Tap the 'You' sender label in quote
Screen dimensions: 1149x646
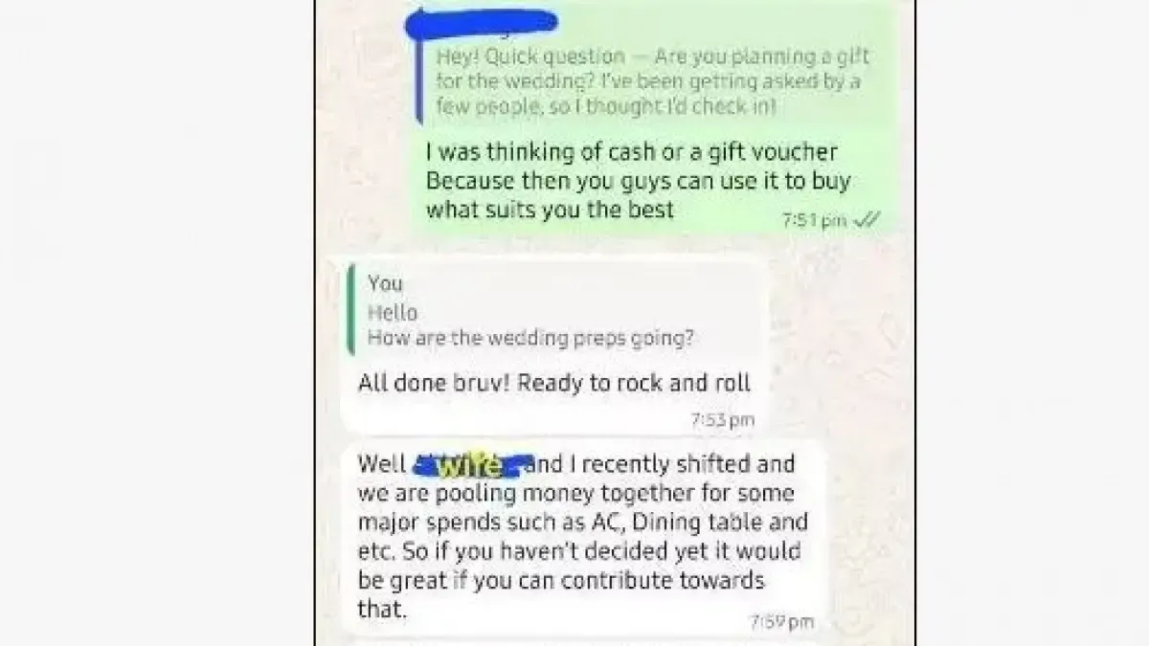coord(385,283)
